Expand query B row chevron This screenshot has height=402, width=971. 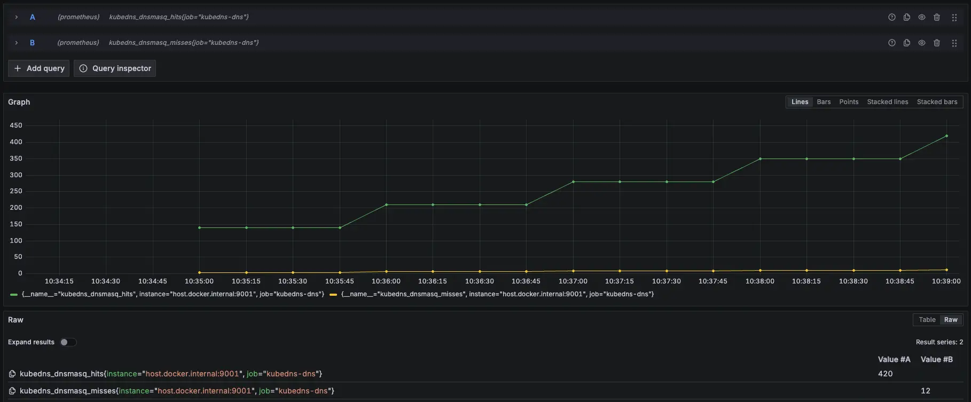click(x=17, y=43)
